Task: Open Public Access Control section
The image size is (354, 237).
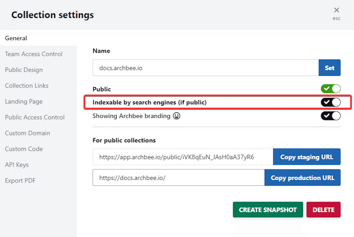Action: click(35, 117)
